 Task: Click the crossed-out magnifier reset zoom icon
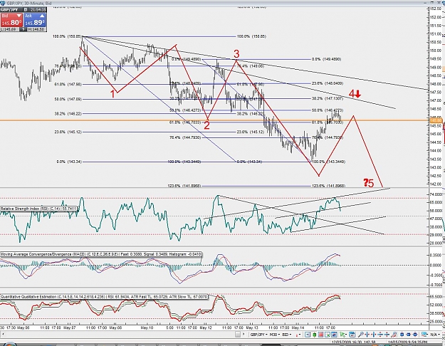click(394, 335)
